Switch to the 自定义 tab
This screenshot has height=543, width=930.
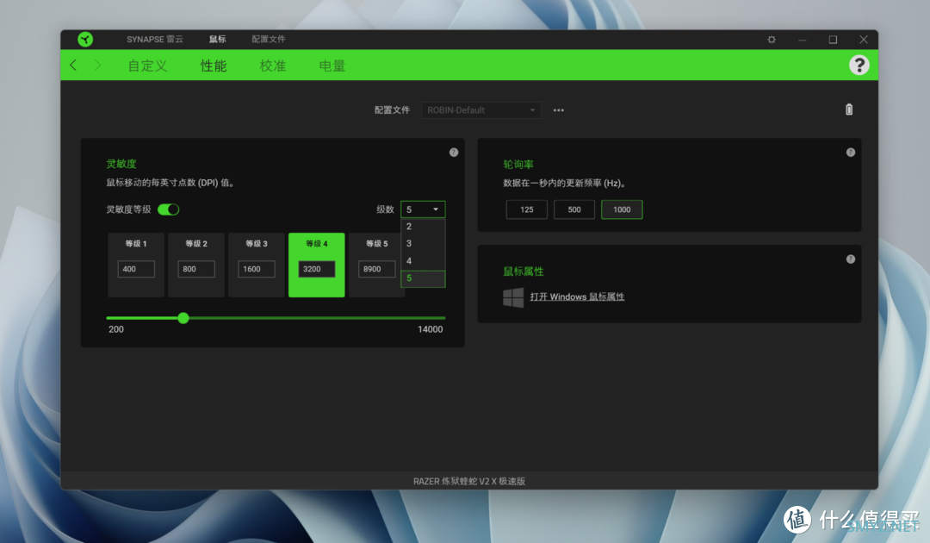tap(148, 66)
